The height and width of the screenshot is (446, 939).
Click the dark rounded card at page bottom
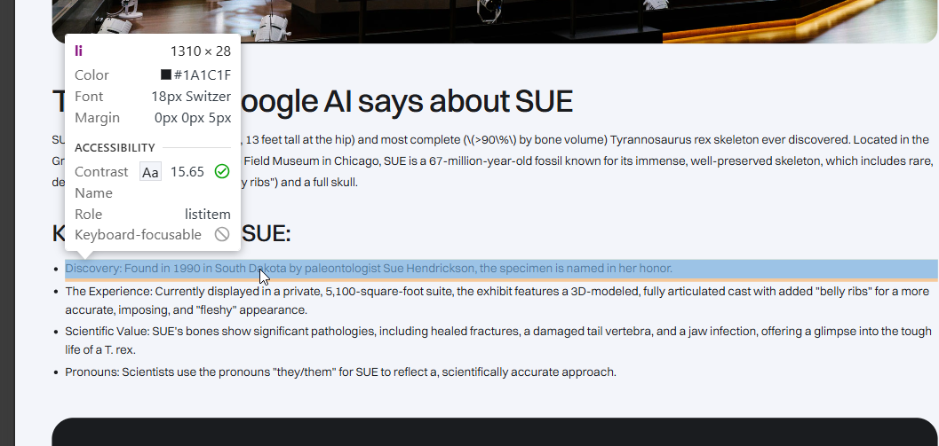coord(495,432)
